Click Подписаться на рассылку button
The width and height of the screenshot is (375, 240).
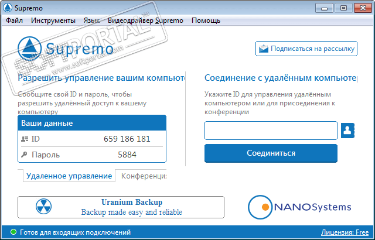click(306, 49)
